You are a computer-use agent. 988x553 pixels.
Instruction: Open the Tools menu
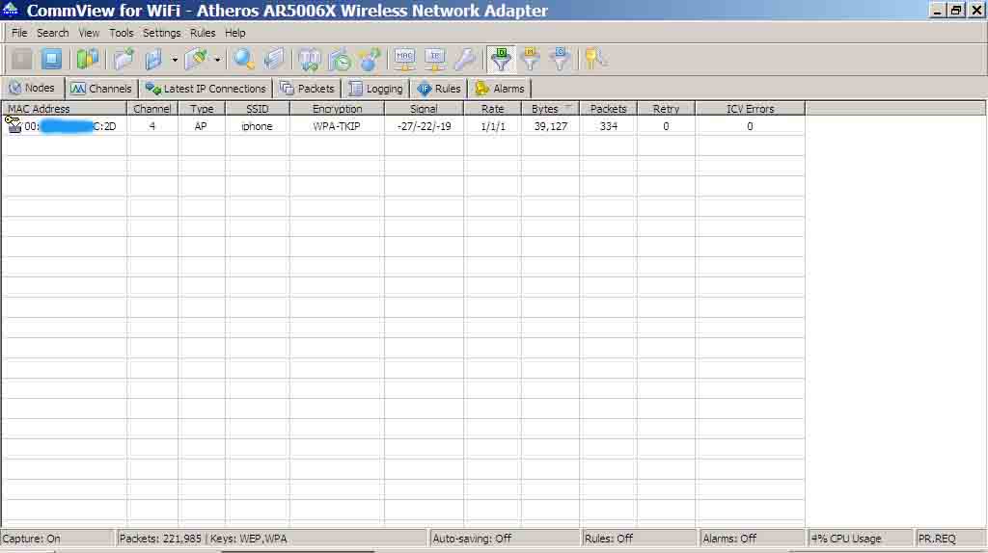pos(121,33)
